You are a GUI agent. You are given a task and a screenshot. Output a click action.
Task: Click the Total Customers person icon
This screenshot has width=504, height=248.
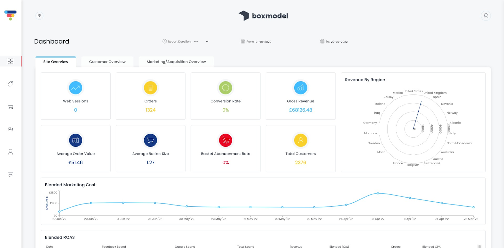(x=301, y=140)
